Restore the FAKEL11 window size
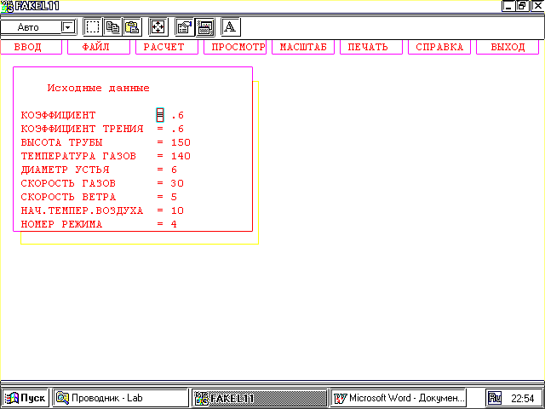Screen dimensions: 545x409 [522, 6]
